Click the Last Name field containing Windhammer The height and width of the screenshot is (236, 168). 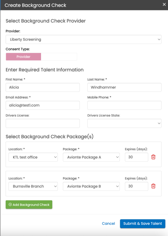coord(124,87)
